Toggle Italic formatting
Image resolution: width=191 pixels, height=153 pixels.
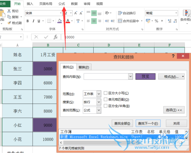[33, 21]
